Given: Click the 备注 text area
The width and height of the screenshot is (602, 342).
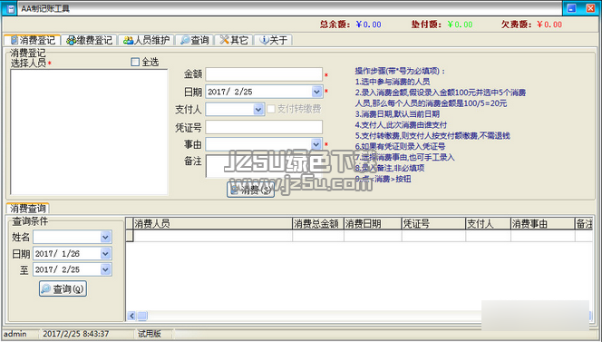Looking at the screenshot, I should 264,166.
